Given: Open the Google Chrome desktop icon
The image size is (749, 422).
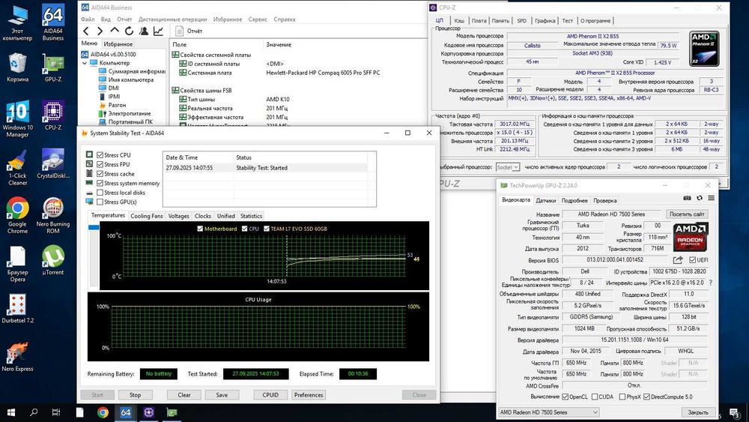Looking at the screenshot, I should tap(18, 215).
